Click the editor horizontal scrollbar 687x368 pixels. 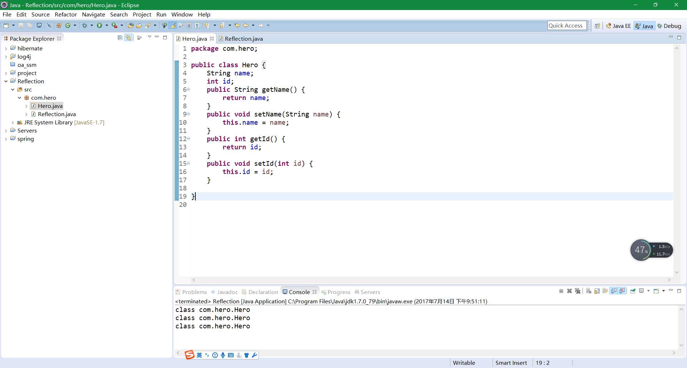431,280
